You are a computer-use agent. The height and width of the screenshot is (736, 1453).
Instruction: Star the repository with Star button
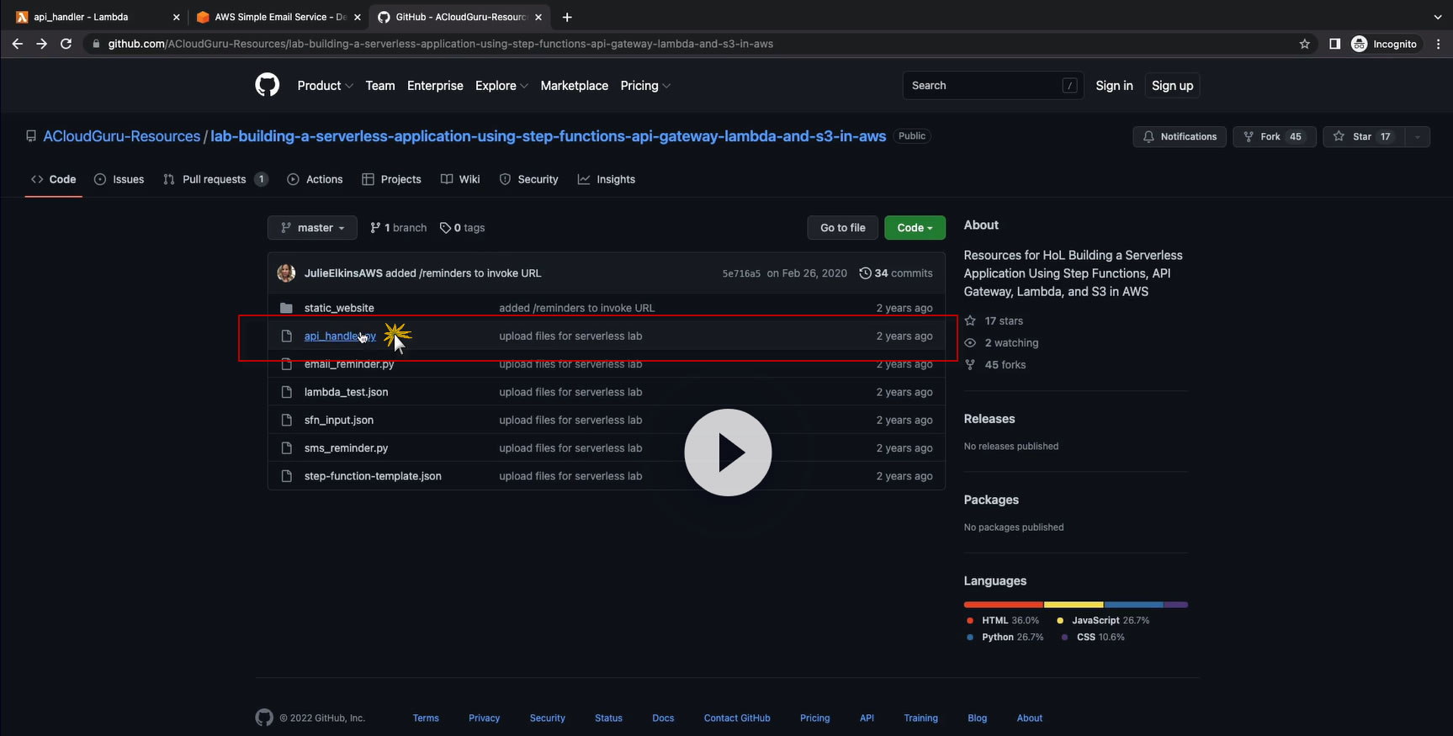(1364, 136)
